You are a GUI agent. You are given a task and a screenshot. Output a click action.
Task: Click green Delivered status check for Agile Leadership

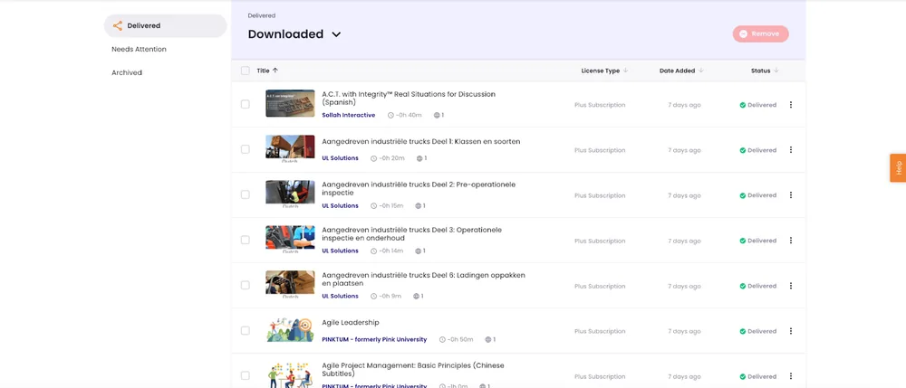[x=743, y=332]
